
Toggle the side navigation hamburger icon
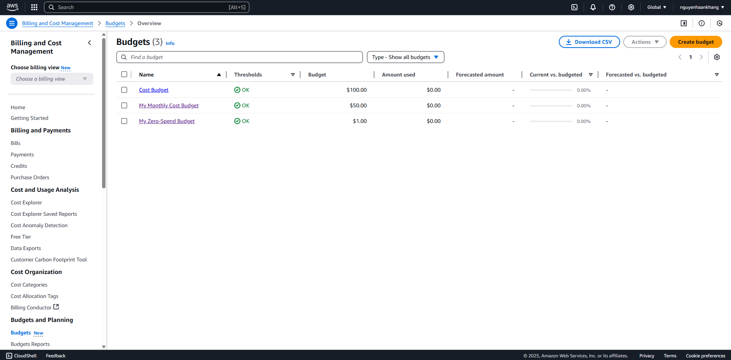click(12, 23)
